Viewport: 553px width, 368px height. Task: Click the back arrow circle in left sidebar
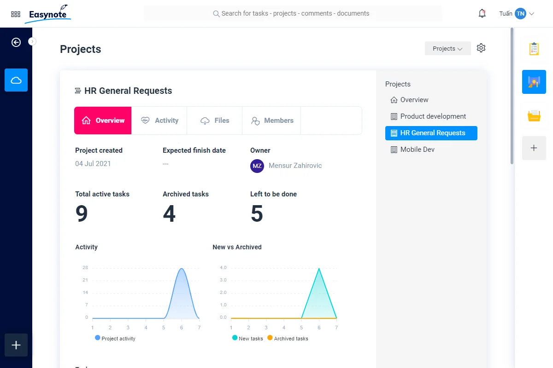tap(16, 42)
